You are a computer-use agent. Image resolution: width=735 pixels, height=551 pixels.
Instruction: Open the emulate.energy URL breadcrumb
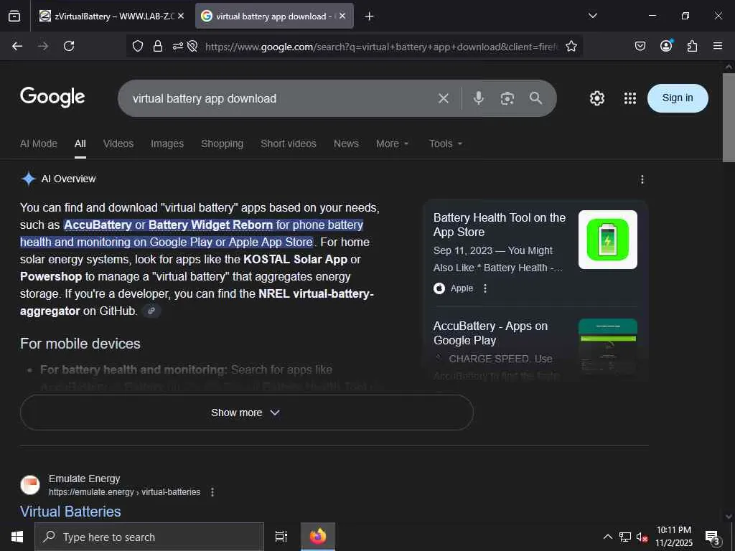(124, 492)
